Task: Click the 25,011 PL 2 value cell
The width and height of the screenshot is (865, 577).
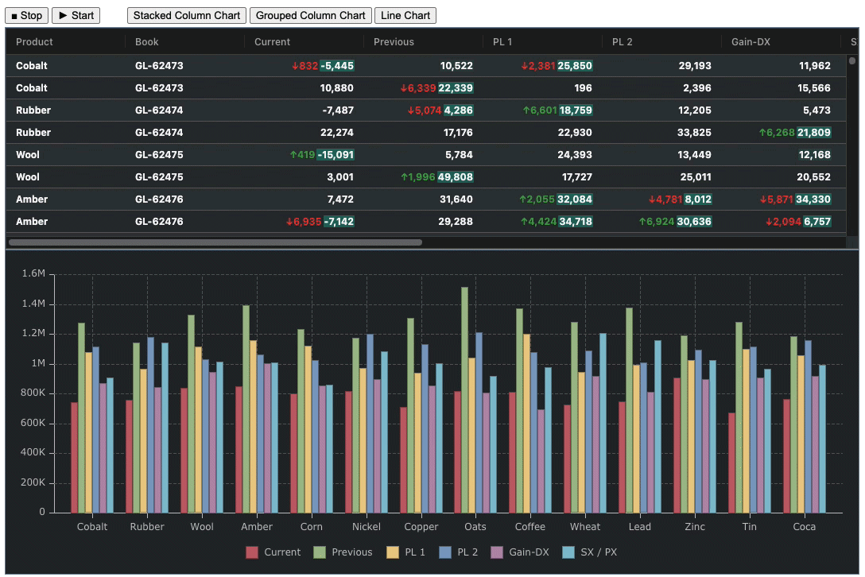Action: click(x=661, y=177)
